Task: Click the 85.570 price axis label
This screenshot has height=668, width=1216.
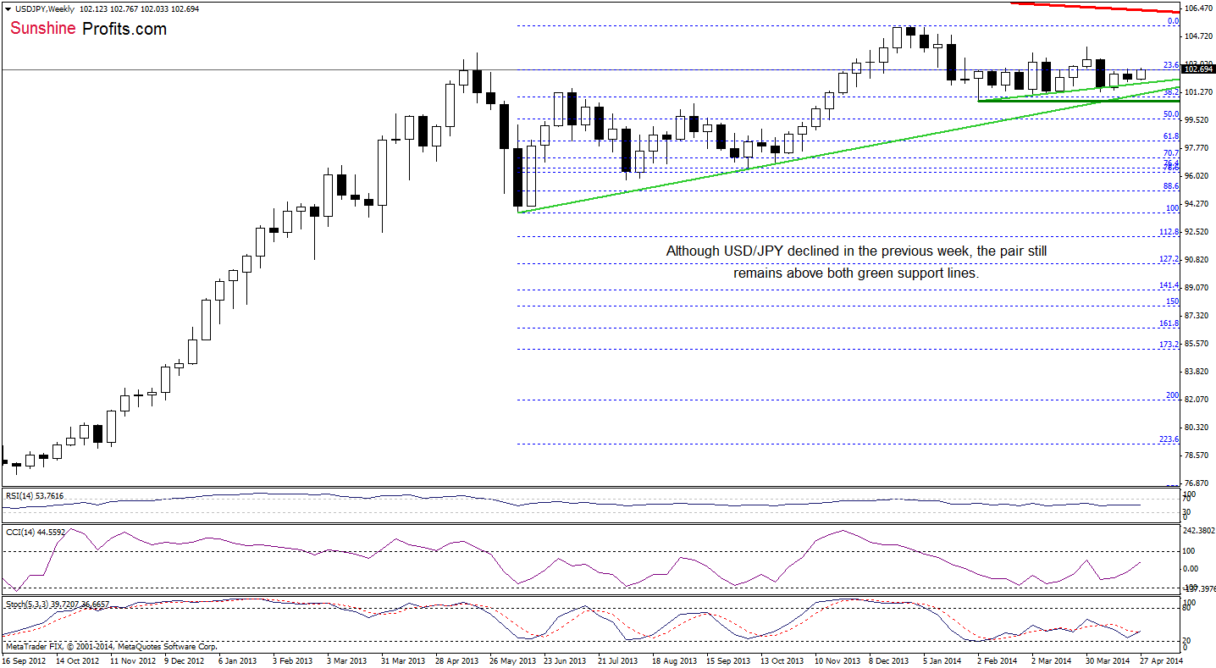Action: pos(1197,344)
